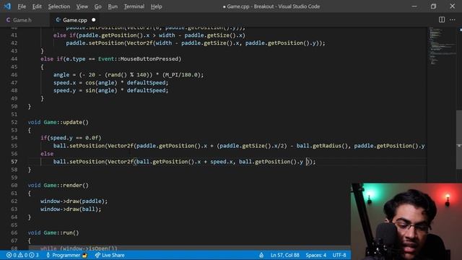Click the code minimap preview
The width and height of the screenshot is (462, 260).
click(x=442, y=45)
